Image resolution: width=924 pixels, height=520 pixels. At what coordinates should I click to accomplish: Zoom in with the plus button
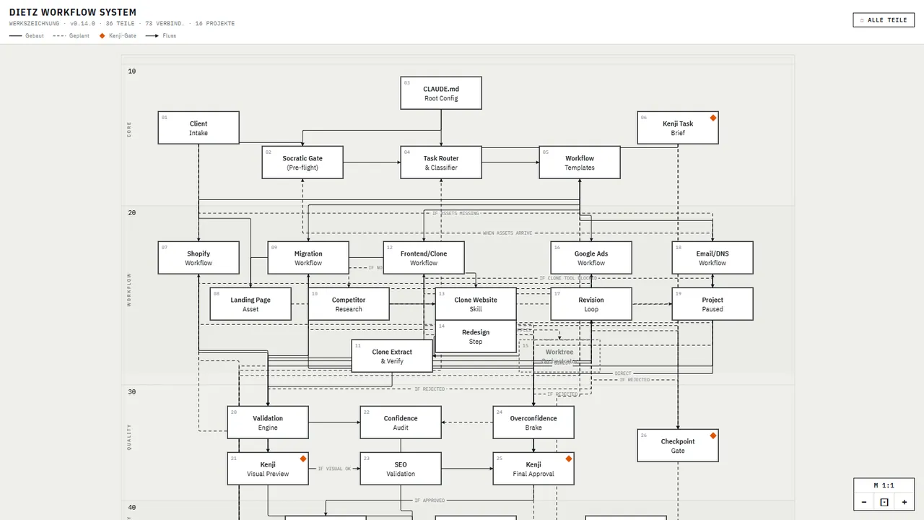(904, 502)
